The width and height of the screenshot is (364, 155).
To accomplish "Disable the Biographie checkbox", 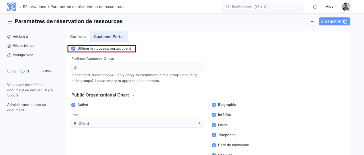I will click(x=214, y=105).
